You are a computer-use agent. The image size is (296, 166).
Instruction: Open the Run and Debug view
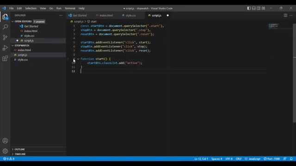click(x=5, y=48)
